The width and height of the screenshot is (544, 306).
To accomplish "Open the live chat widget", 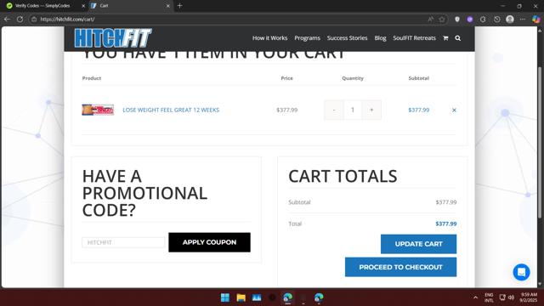I will (x=521, y=272).
